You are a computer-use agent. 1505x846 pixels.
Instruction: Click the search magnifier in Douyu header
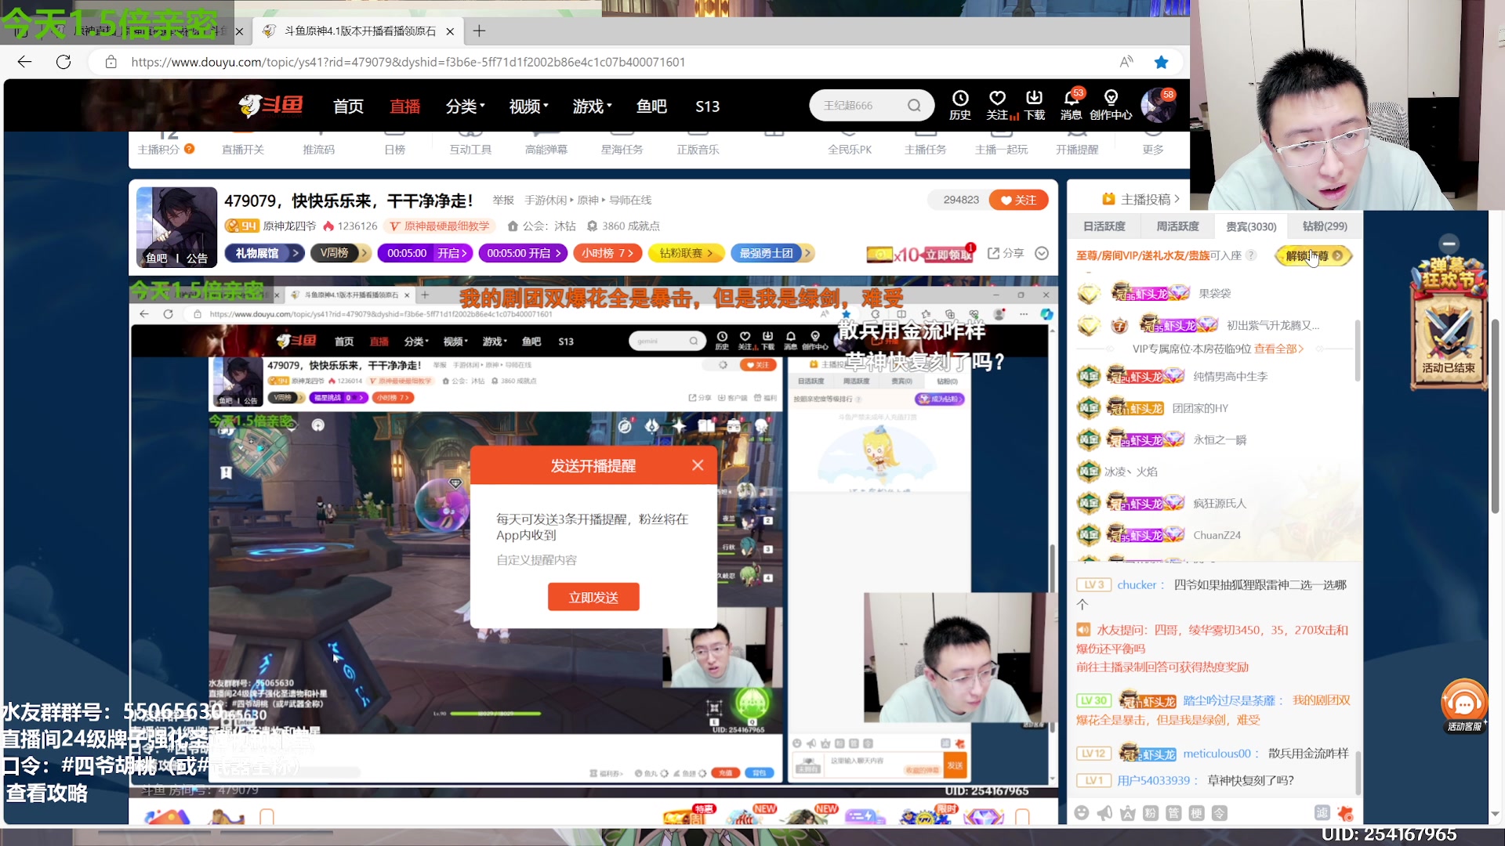point(914,104)
